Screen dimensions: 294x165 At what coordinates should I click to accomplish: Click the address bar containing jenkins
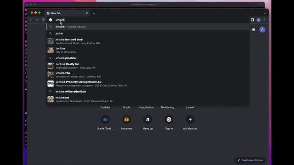point(148,20)
